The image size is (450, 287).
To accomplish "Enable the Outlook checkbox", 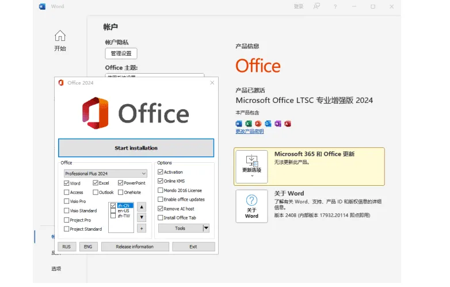I will pyautogui.click(x=96, y=192).
